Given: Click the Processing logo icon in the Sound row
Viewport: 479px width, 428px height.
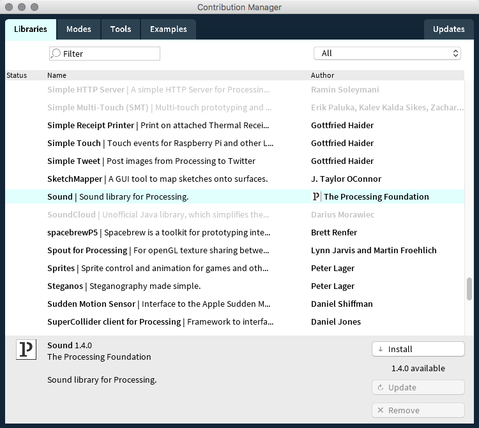Looking at the screenshot, I should coord(316,196).
